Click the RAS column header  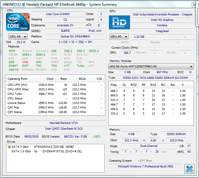pyautogui.click(x=153, y=85)
